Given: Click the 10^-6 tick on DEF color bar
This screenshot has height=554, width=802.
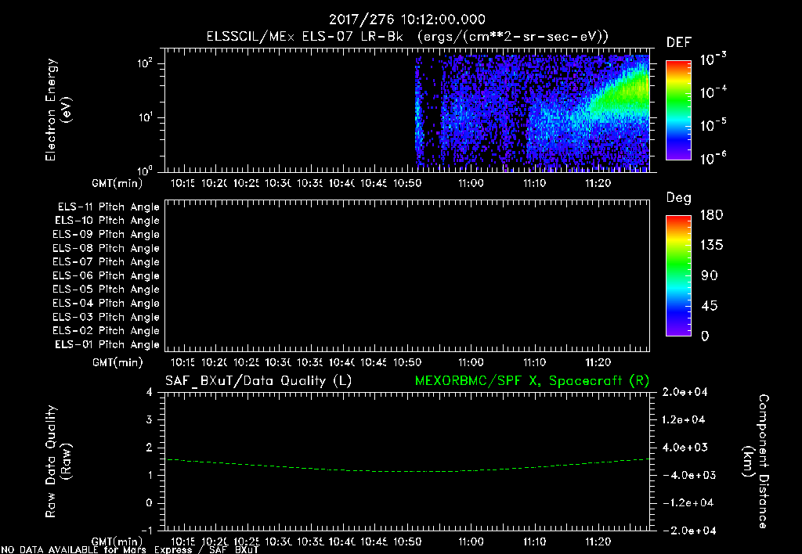Looking at the screenshot, I should [x=713, y=158].
